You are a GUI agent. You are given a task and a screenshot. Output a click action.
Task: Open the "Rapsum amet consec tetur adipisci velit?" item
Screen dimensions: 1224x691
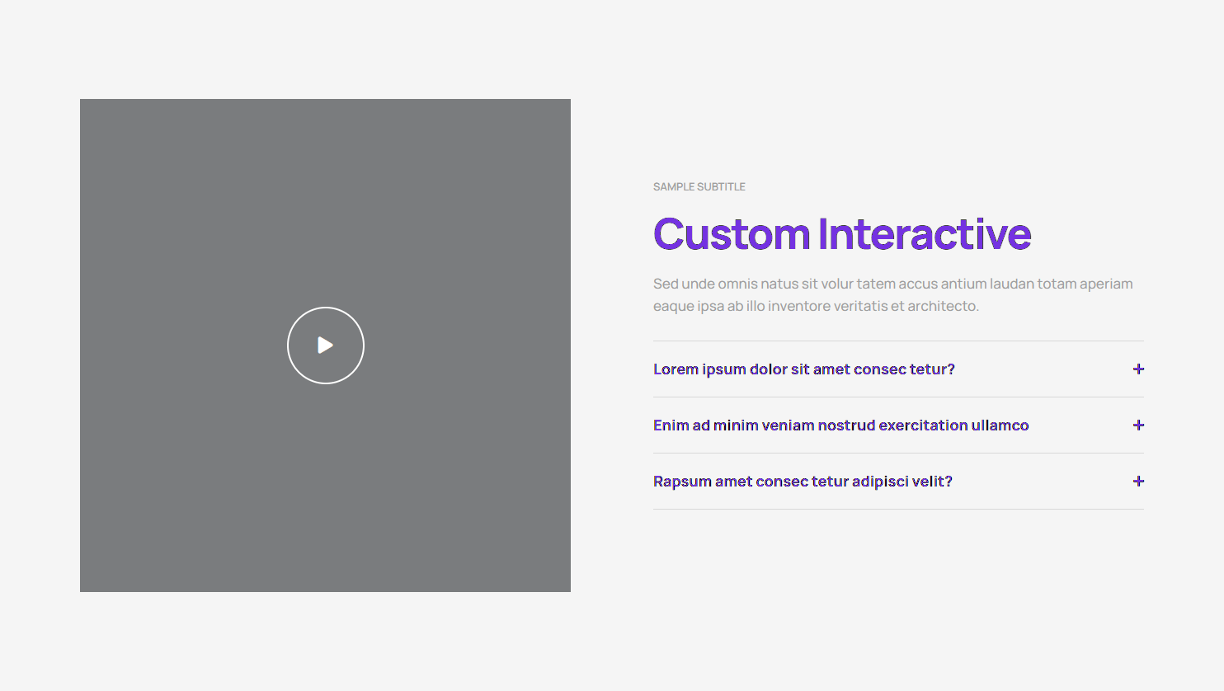coord(803,482)
